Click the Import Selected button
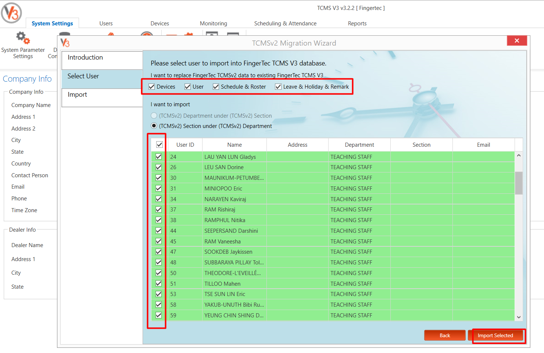 click(495, 335)
